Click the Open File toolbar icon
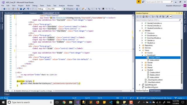The height and width of the screenshot is (105, 187). (x=18, y=9)
